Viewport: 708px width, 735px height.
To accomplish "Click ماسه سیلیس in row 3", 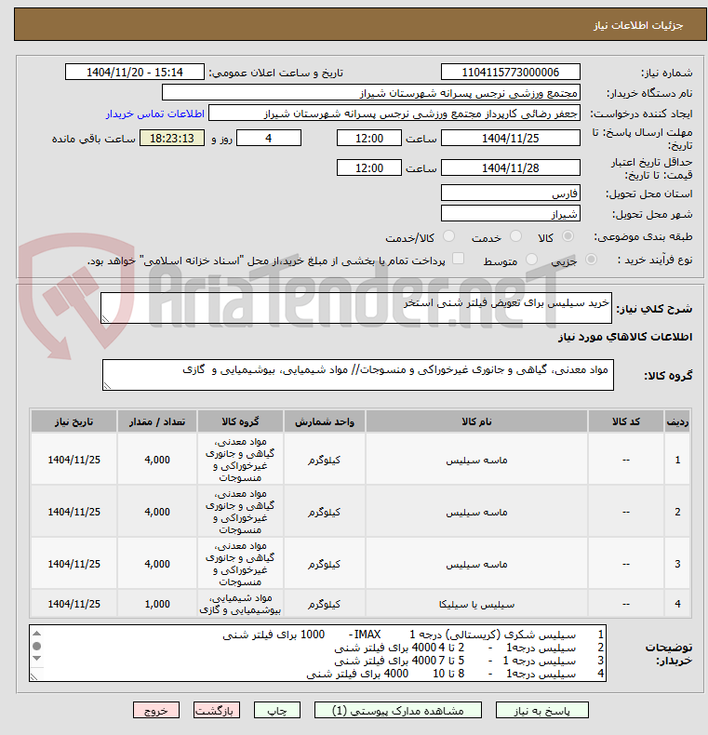I will tap(476, 565).
